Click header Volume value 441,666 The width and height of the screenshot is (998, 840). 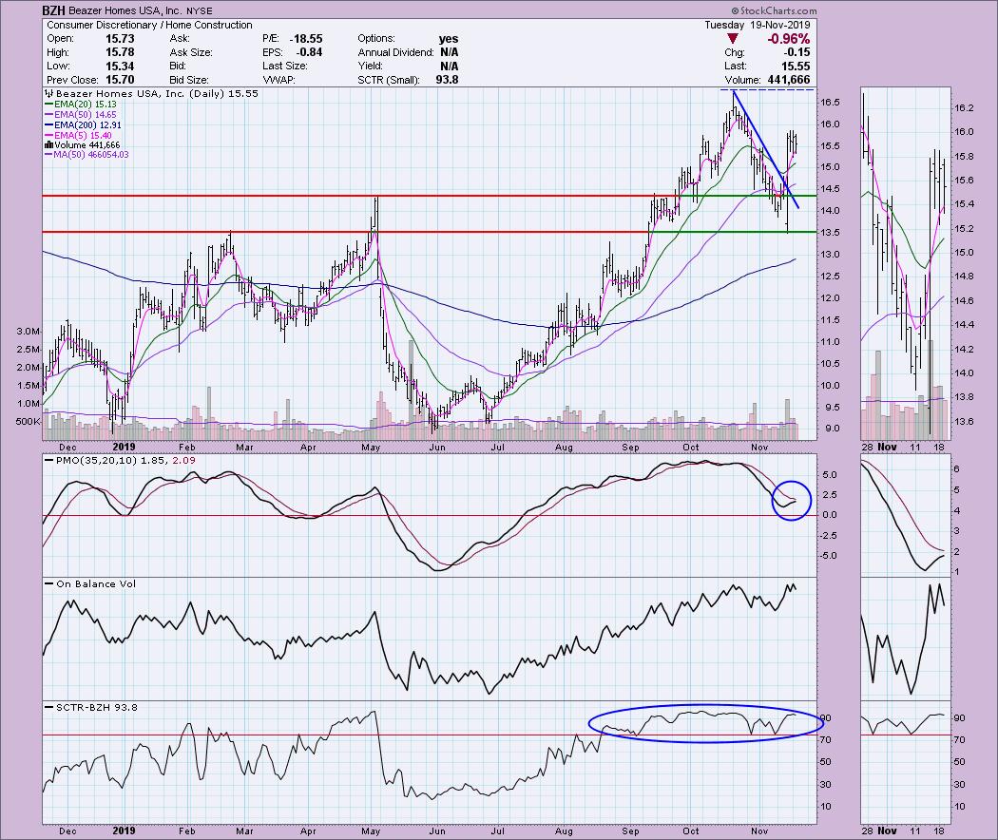point(789,80)
